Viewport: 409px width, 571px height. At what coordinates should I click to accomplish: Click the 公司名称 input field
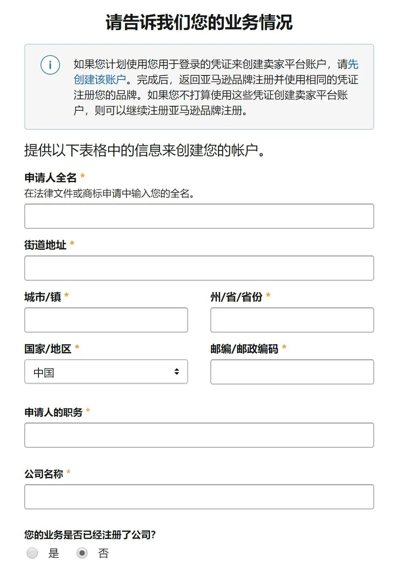tap(199, 496)
